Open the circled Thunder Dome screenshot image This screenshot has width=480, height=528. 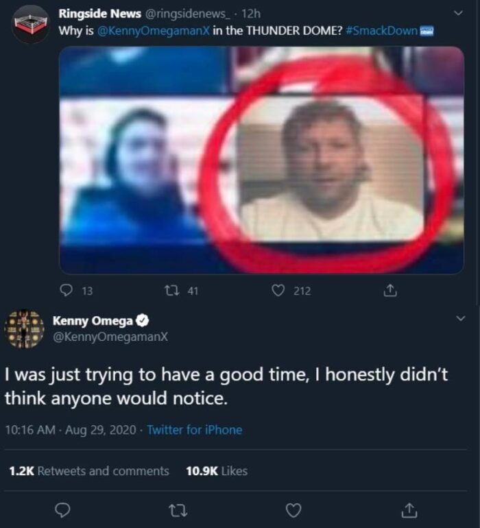pyautogui.click(x=261, y=160)
